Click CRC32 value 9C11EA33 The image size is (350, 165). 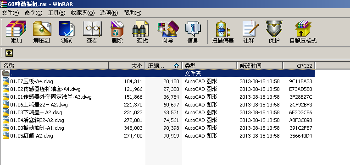pos(300,81)
